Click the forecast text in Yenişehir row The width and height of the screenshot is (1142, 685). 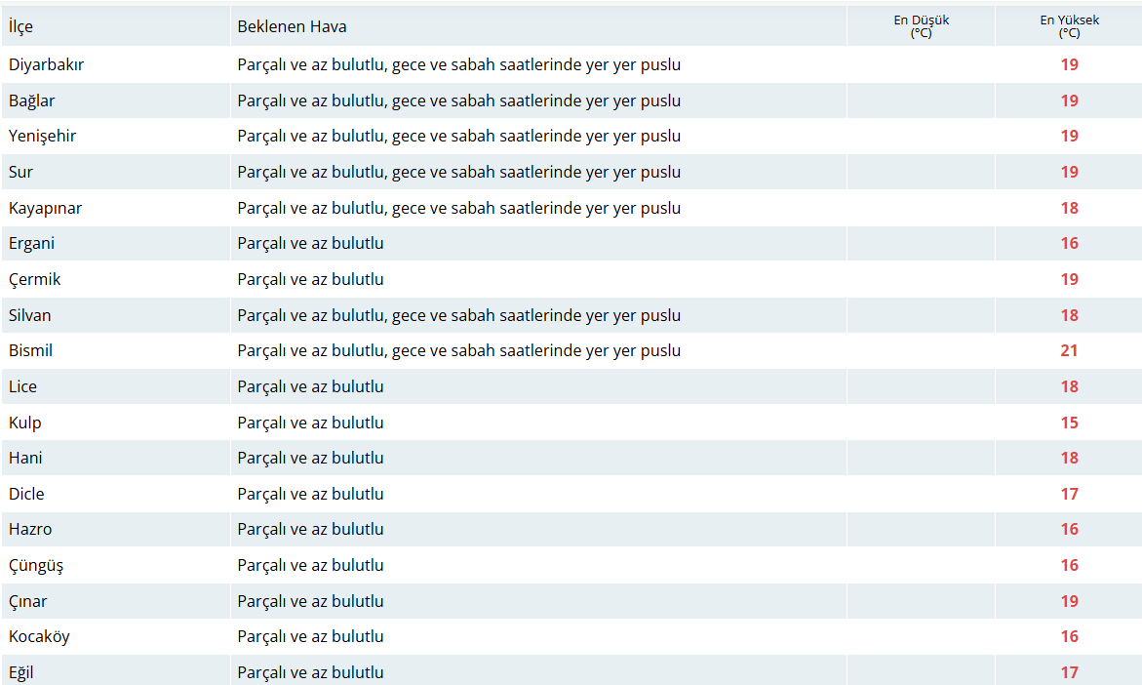(458, 137)
